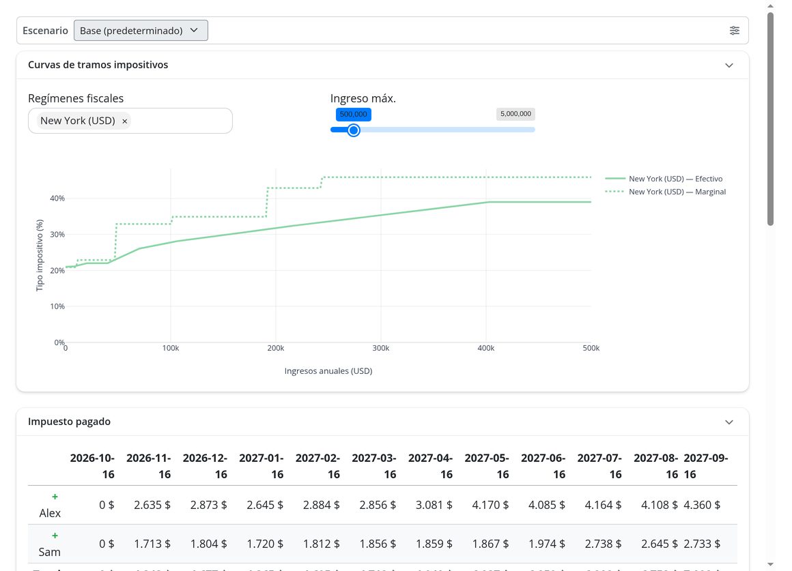Collapse the Impuesto pagado panel
Image resolution: width=792 pixels, height=571 pixels.
coord(729,422)
